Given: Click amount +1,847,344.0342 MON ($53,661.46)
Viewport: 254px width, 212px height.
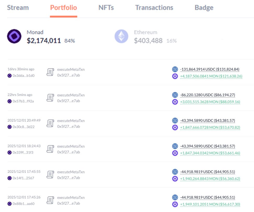Looking at the screenshot, I should [x=210, y=153].
